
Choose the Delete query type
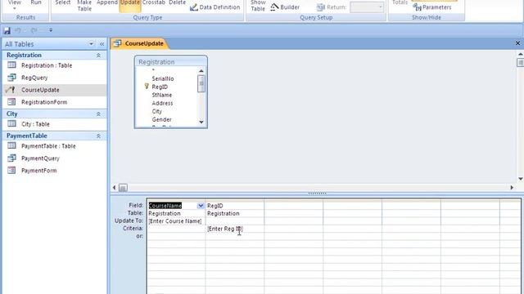click(x=177, y=3)
